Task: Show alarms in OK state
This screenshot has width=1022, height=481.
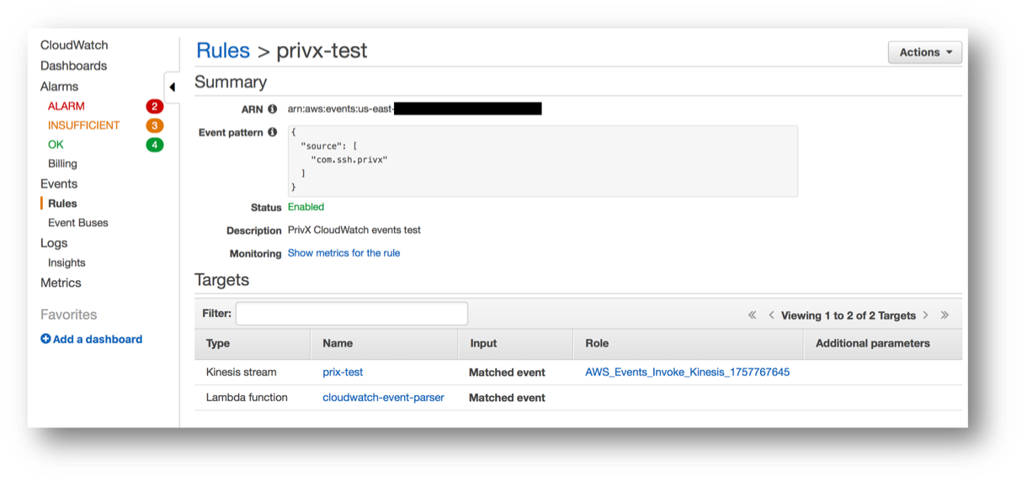Action: [56, 145]
